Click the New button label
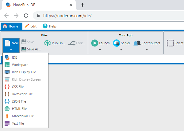 (15, 43)
